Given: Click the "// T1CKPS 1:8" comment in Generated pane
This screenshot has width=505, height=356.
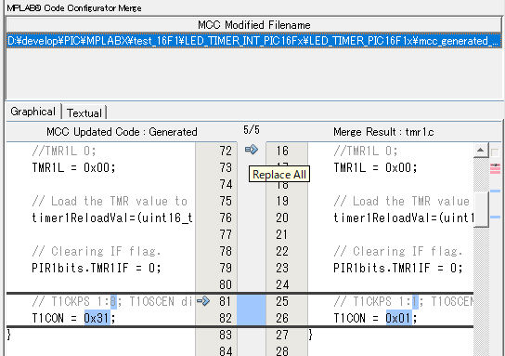Looking at the screenshot, I should pyautogui.click(x=73, y=301).
